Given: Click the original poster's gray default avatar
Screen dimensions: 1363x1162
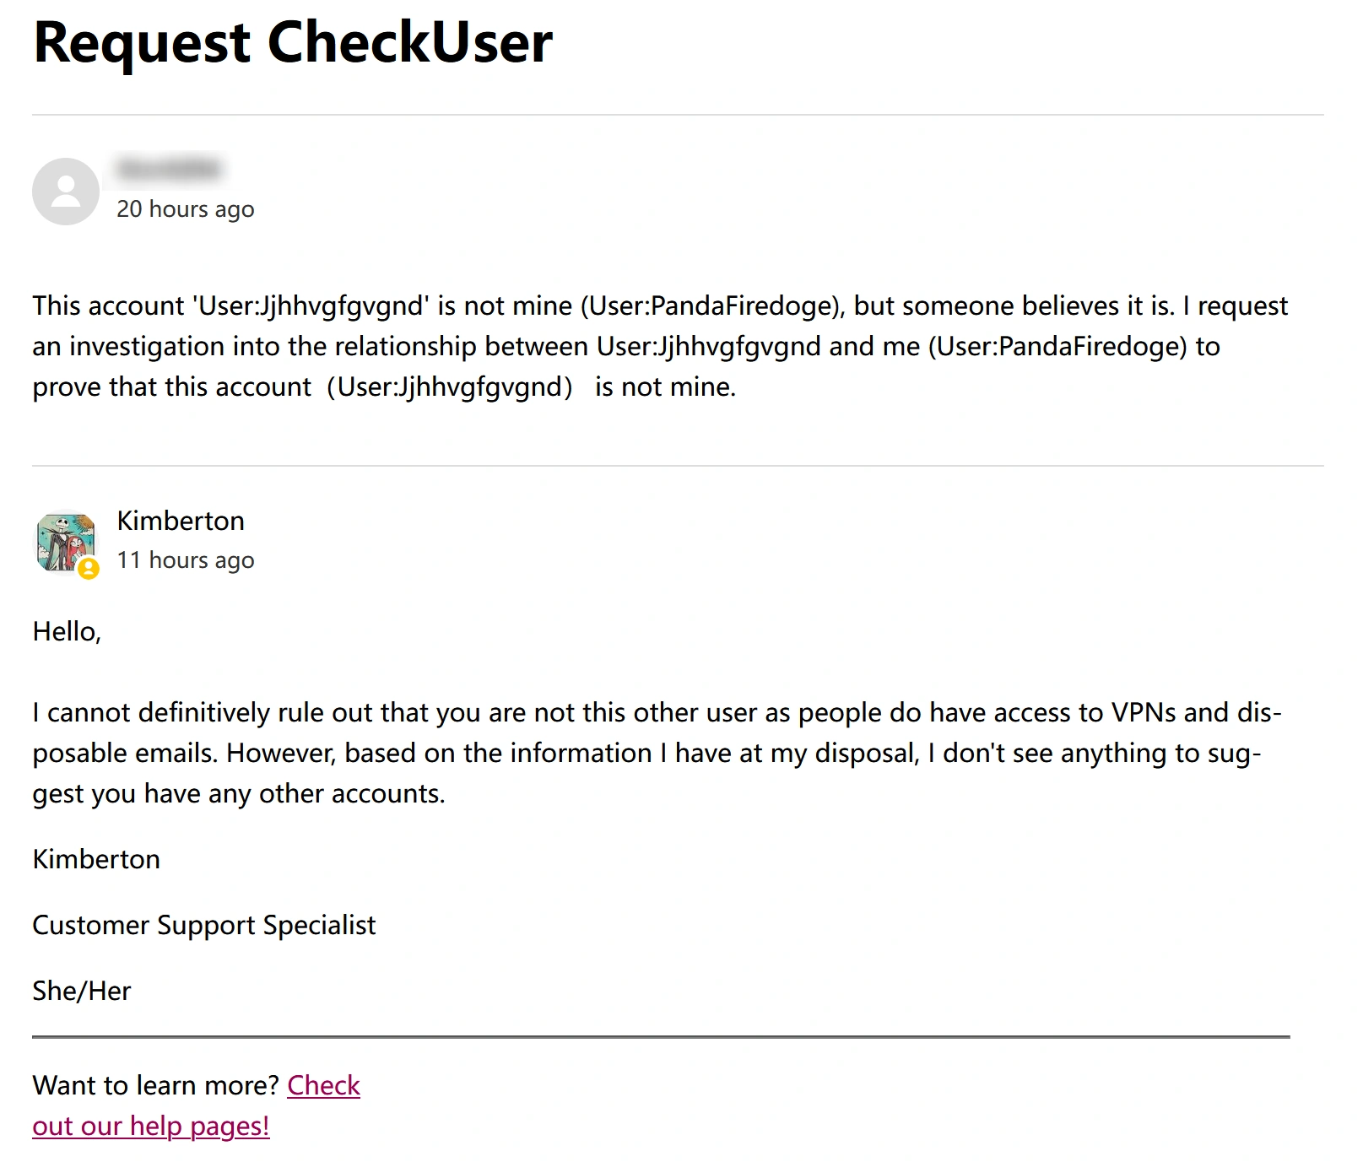Looking at the screenshot, I should [x=66, y=192].
